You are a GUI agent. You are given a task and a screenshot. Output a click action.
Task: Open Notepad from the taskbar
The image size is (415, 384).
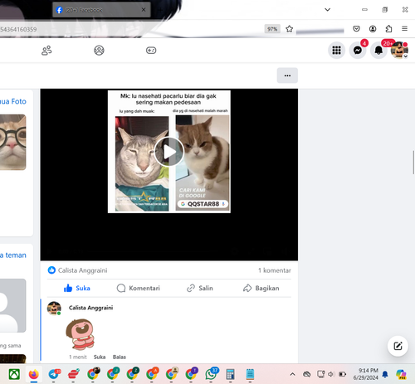tap(250, 374)
